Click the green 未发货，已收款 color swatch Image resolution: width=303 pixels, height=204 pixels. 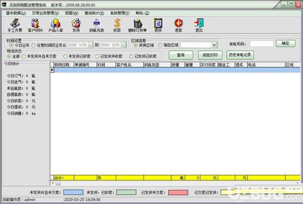[x=126, y=192]
